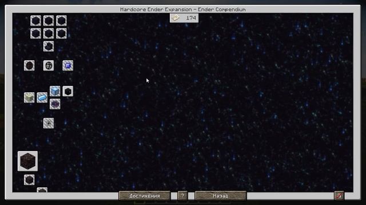The height and width of the screenshot is (205, 366).
Task: Open the purple dish-shaped item entry
Action: point(55,104)
